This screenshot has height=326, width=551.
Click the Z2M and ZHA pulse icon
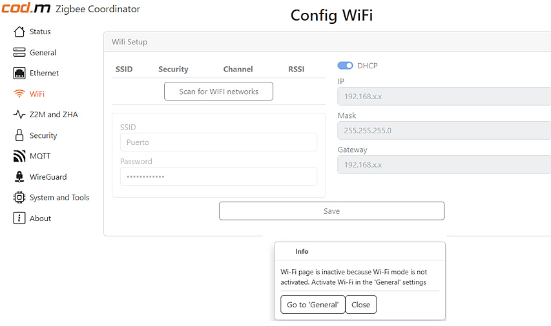19,114
